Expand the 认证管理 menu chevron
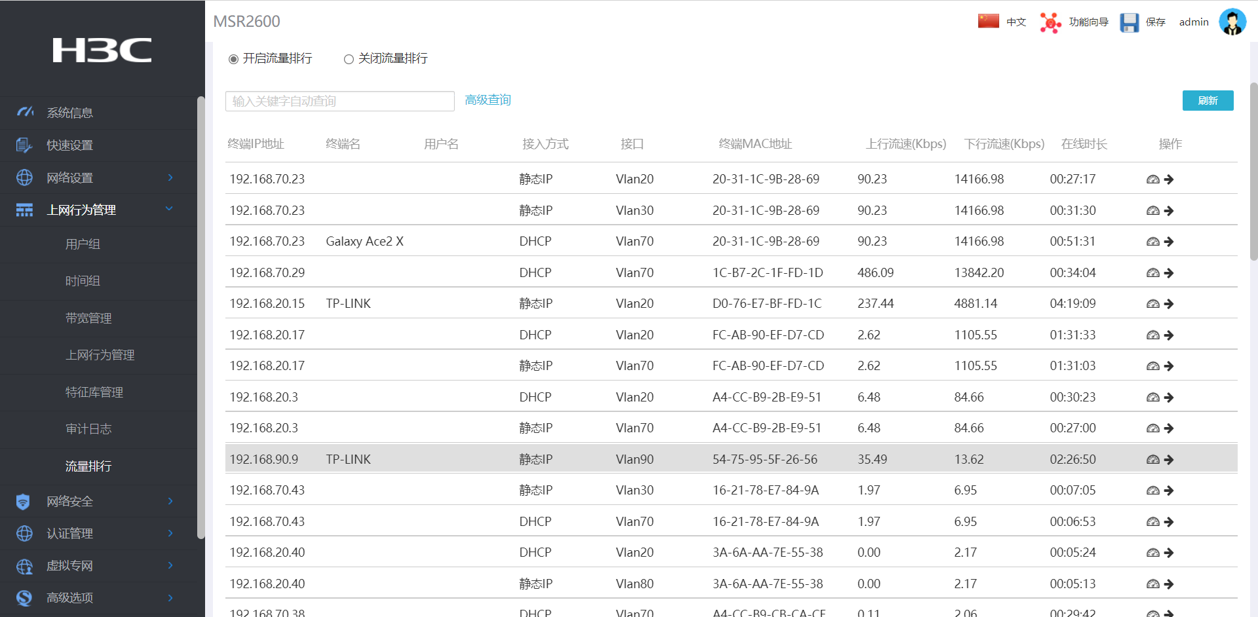Screen dimensions: 1258x617 (170, 533)
